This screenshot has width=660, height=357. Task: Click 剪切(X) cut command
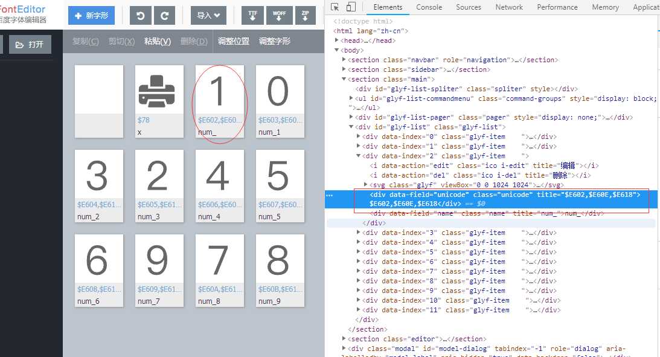coord(121,41)
